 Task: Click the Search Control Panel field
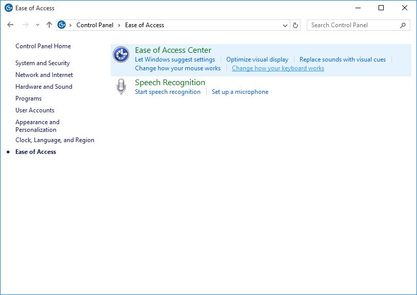click(358, 25)
